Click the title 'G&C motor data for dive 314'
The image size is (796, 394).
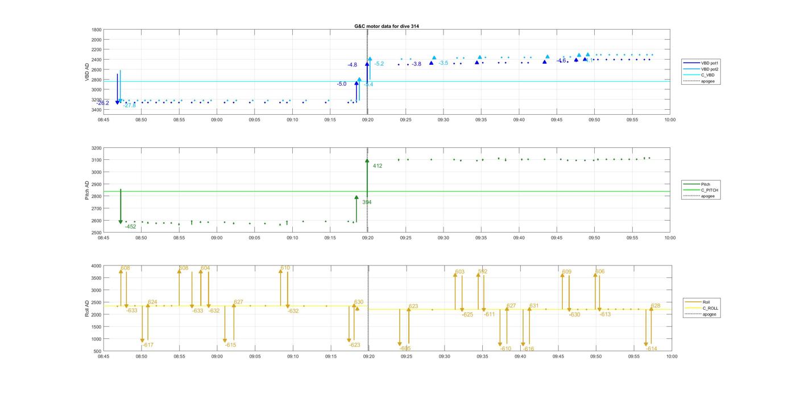(x=387, y=26)
